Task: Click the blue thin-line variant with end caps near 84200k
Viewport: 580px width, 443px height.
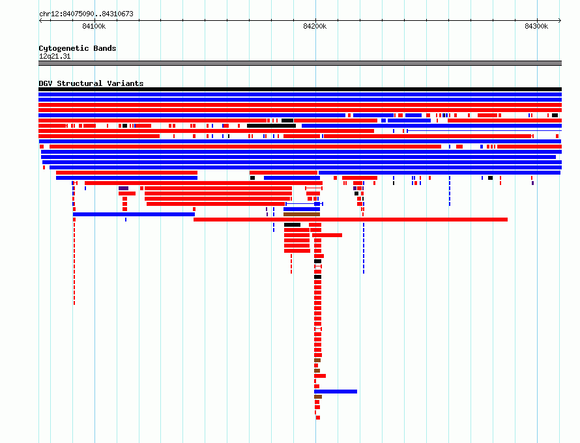Action: 304,204
